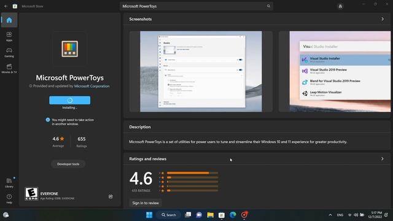Click the Ratings and reviews heading
393x221 pixels.
click(x=147, y=159)
